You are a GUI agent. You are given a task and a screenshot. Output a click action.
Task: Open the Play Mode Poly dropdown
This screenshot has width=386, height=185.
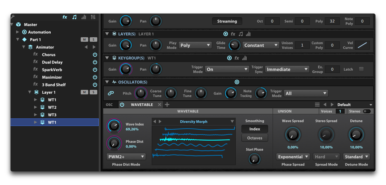195,45
